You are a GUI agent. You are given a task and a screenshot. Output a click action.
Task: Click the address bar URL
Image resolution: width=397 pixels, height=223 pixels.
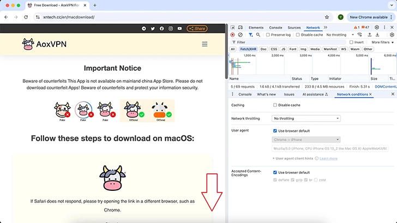click(x=69, y=17)
